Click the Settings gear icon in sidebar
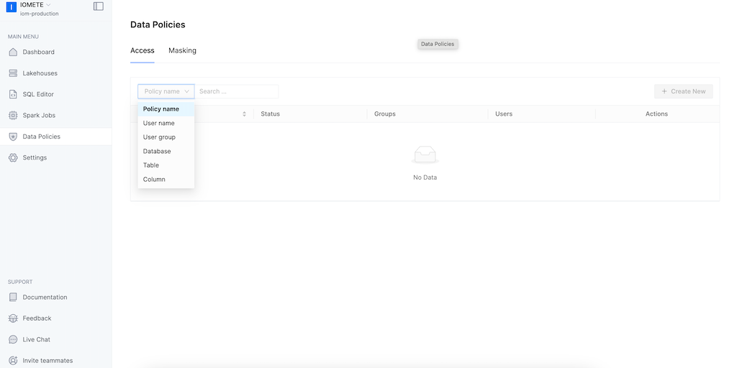The image size is (737, 368). [13, 157]
